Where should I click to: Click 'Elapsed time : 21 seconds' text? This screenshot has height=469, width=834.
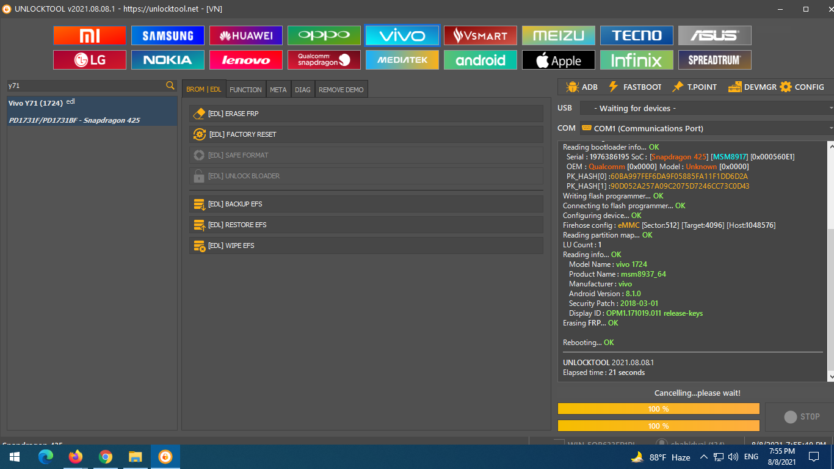tap(604, 373)
